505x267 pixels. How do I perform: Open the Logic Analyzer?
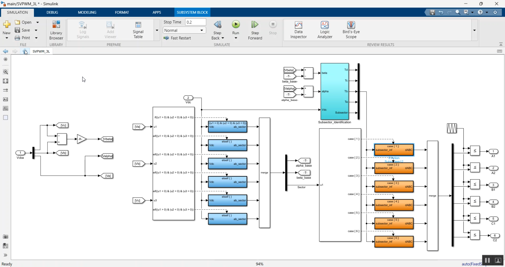(325, 30)
